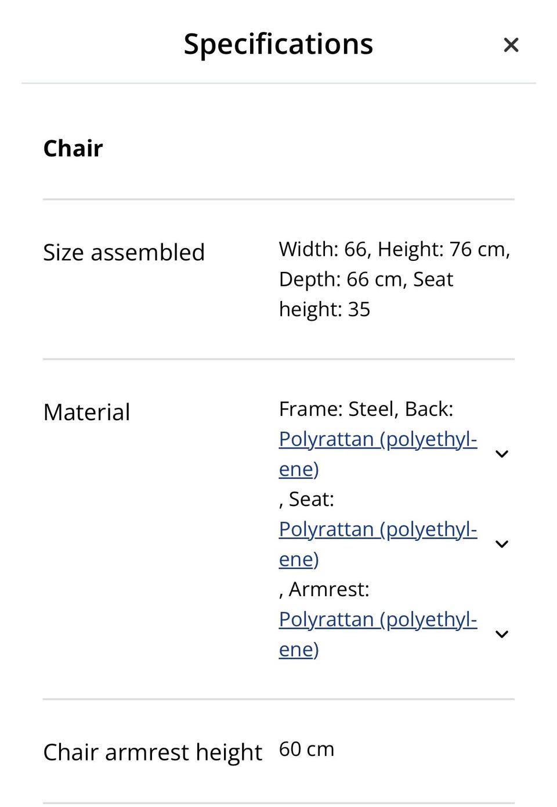Click the 'Frame: Steel, Back:' text
557x807 pixels.
[x=366, y=409]
